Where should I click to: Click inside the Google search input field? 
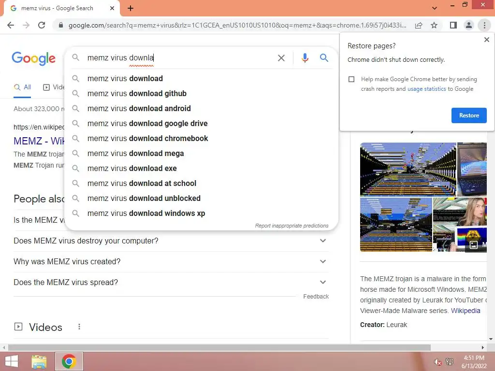(x=180, y=58)
